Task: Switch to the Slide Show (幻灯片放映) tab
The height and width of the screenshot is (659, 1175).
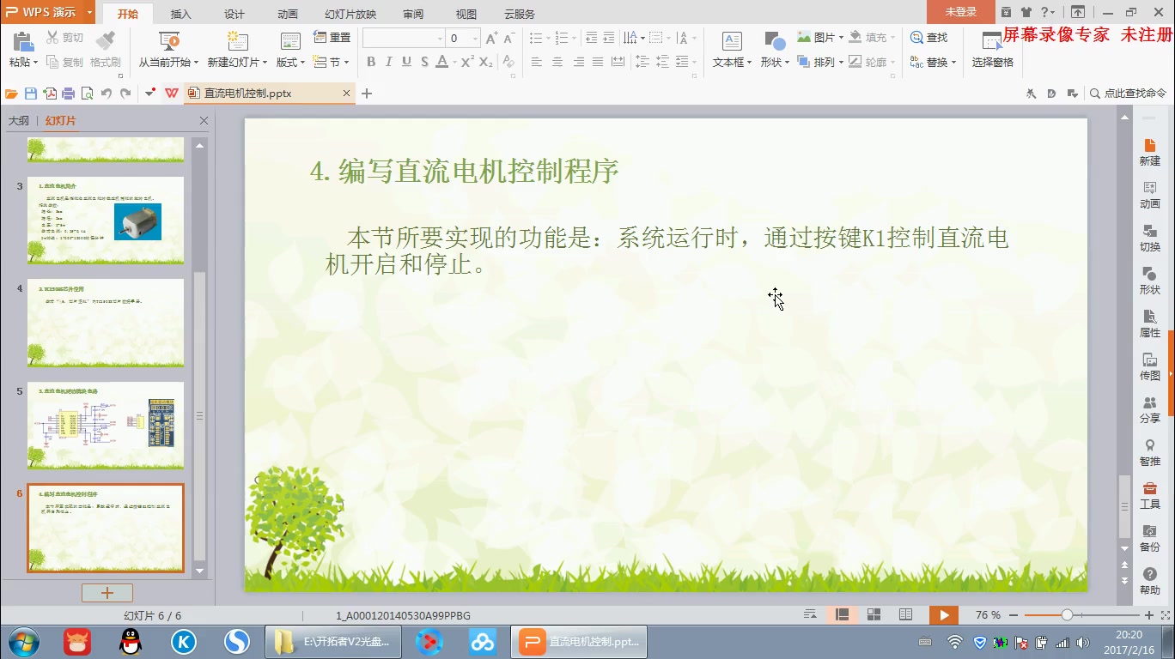Action: pos(350,14)
